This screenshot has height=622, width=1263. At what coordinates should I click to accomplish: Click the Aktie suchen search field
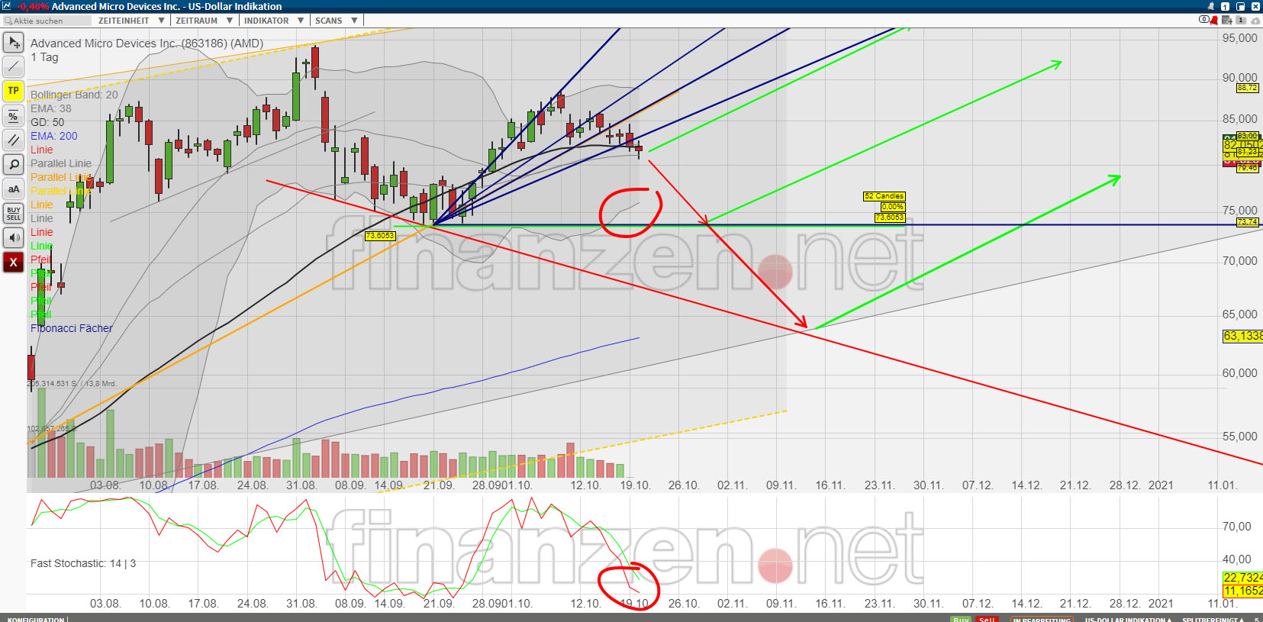[x=47, y=21]
